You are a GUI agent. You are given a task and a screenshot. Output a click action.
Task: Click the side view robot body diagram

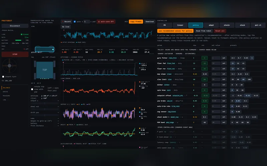point(45,49)
